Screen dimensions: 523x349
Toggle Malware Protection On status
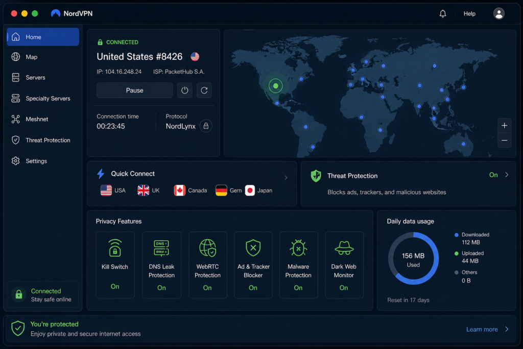tap(298, 288)
